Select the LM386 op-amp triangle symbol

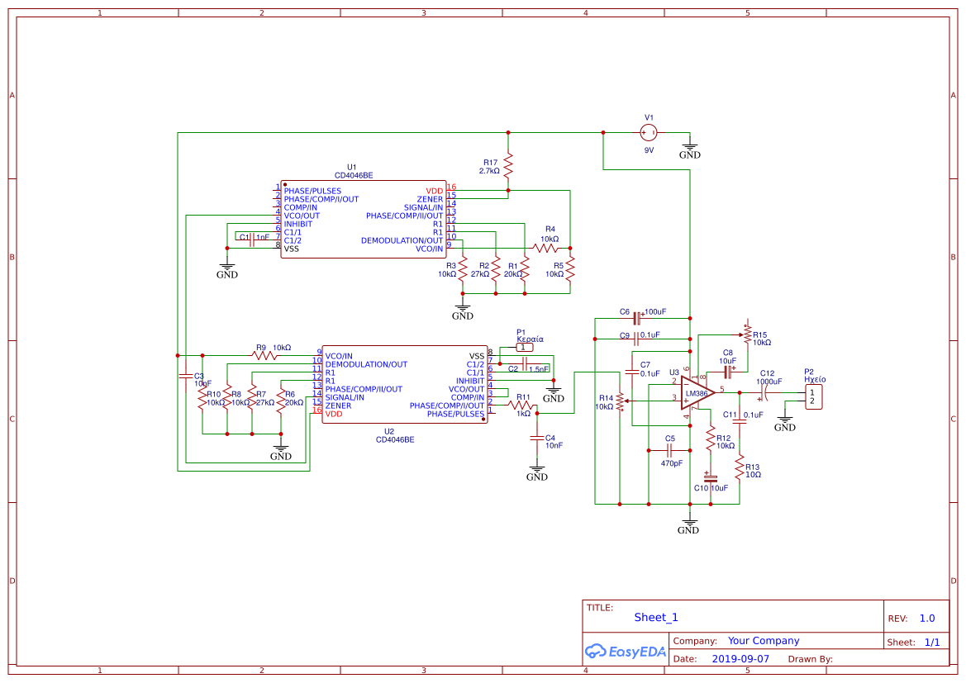[x=697, y=393]
